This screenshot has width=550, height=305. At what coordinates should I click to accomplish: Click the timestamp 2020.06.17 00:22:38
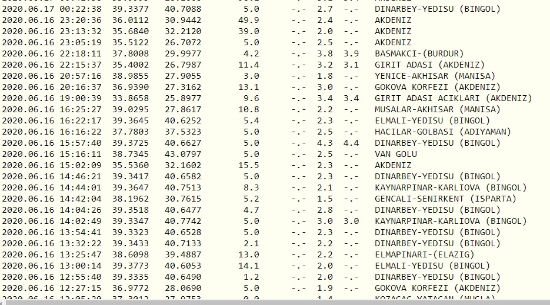click(52, 9)
